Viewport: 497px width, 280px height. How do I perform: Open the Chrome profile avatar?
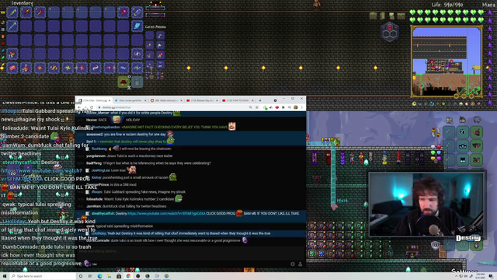295,107
